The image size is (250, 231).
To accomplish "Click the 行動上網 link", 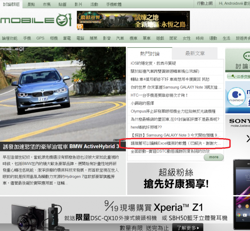I will [x=205, y=4].
